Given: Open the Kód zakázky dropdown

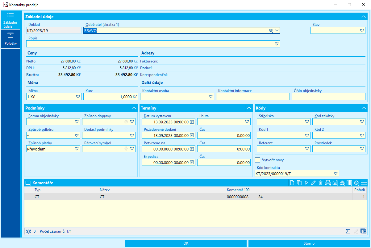Looking at the screenshot, I should click(x=362, y=122).
